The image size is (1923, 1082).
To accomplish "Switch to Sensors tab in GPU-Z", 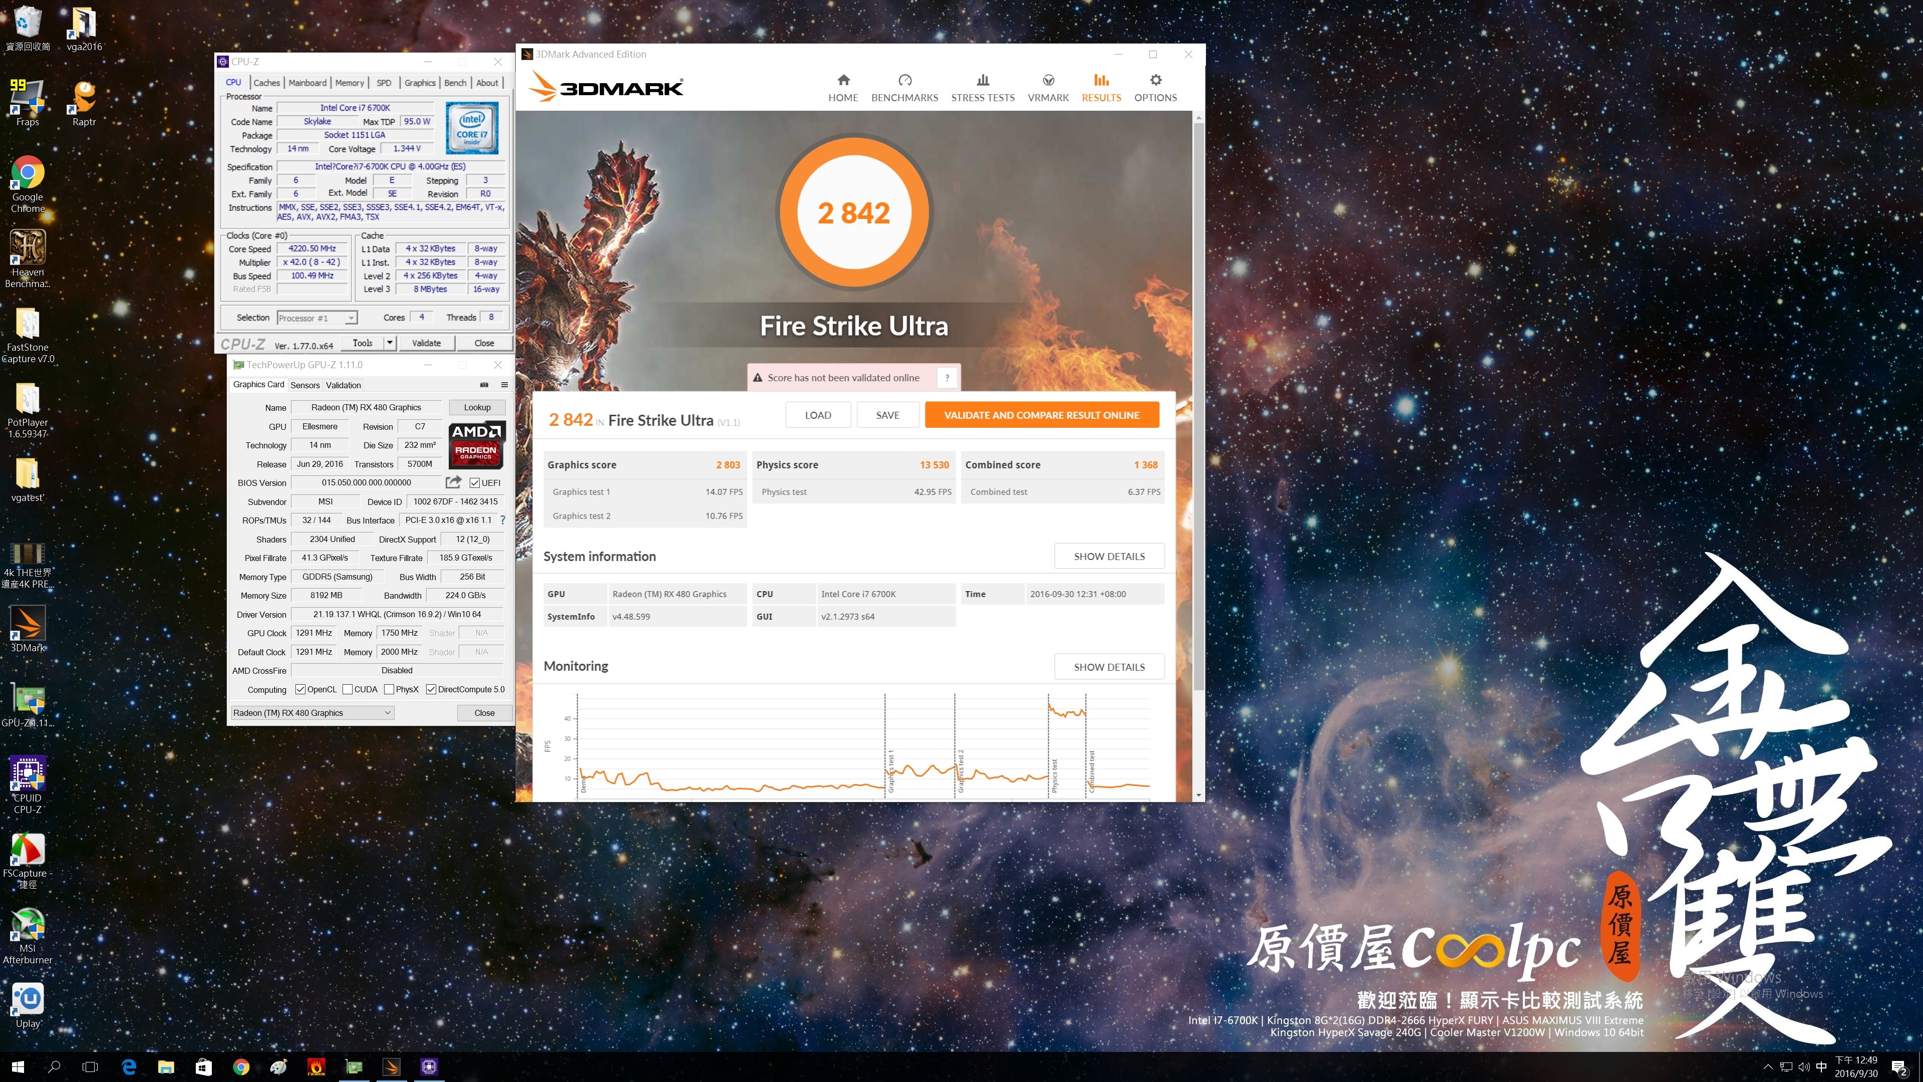I will [304, 385].
